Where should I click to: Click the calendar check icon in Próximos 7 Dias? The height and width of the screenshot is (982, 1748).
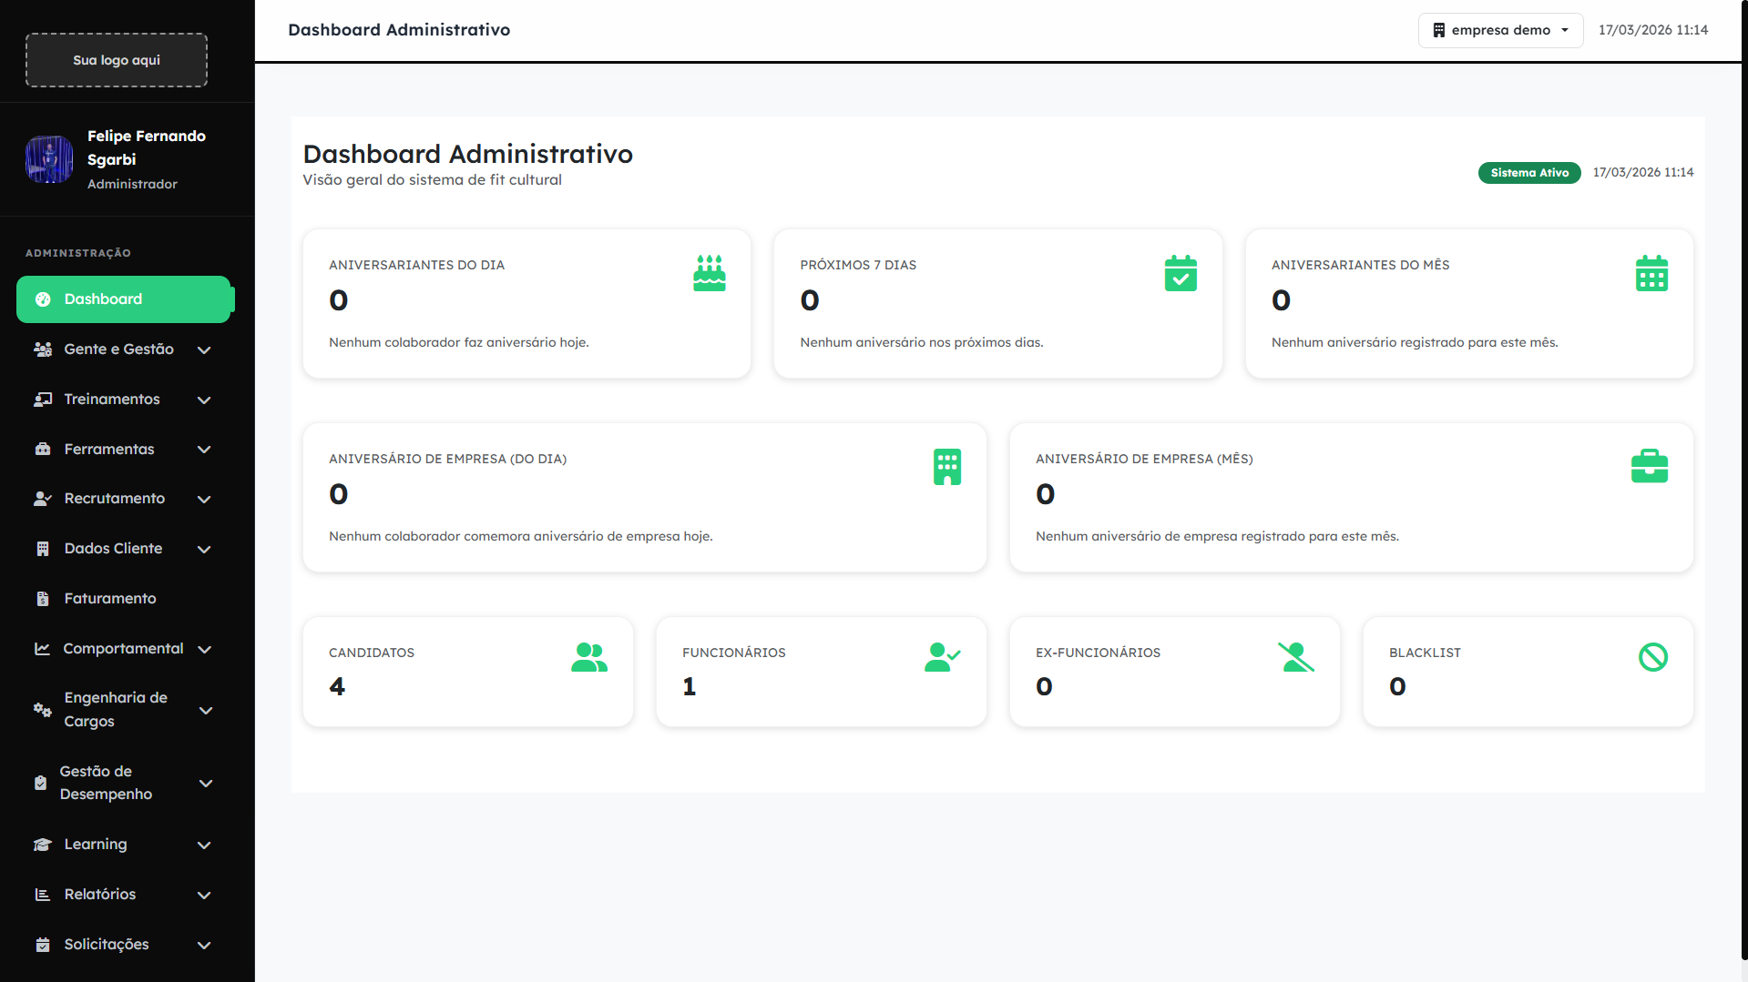(1180, 273)
